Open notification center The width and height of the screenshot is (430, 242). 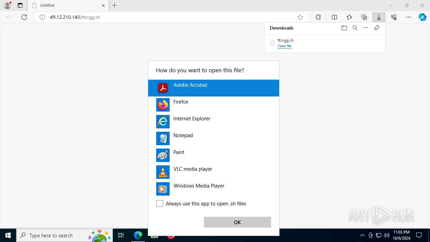click(419, 235)
